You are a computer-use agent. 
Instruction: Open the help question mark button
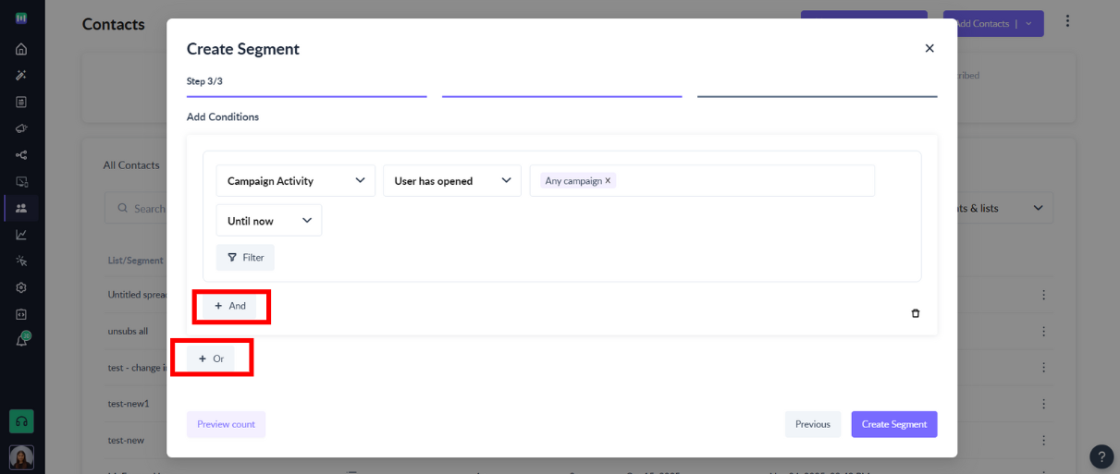click(x=1102, y=456)
